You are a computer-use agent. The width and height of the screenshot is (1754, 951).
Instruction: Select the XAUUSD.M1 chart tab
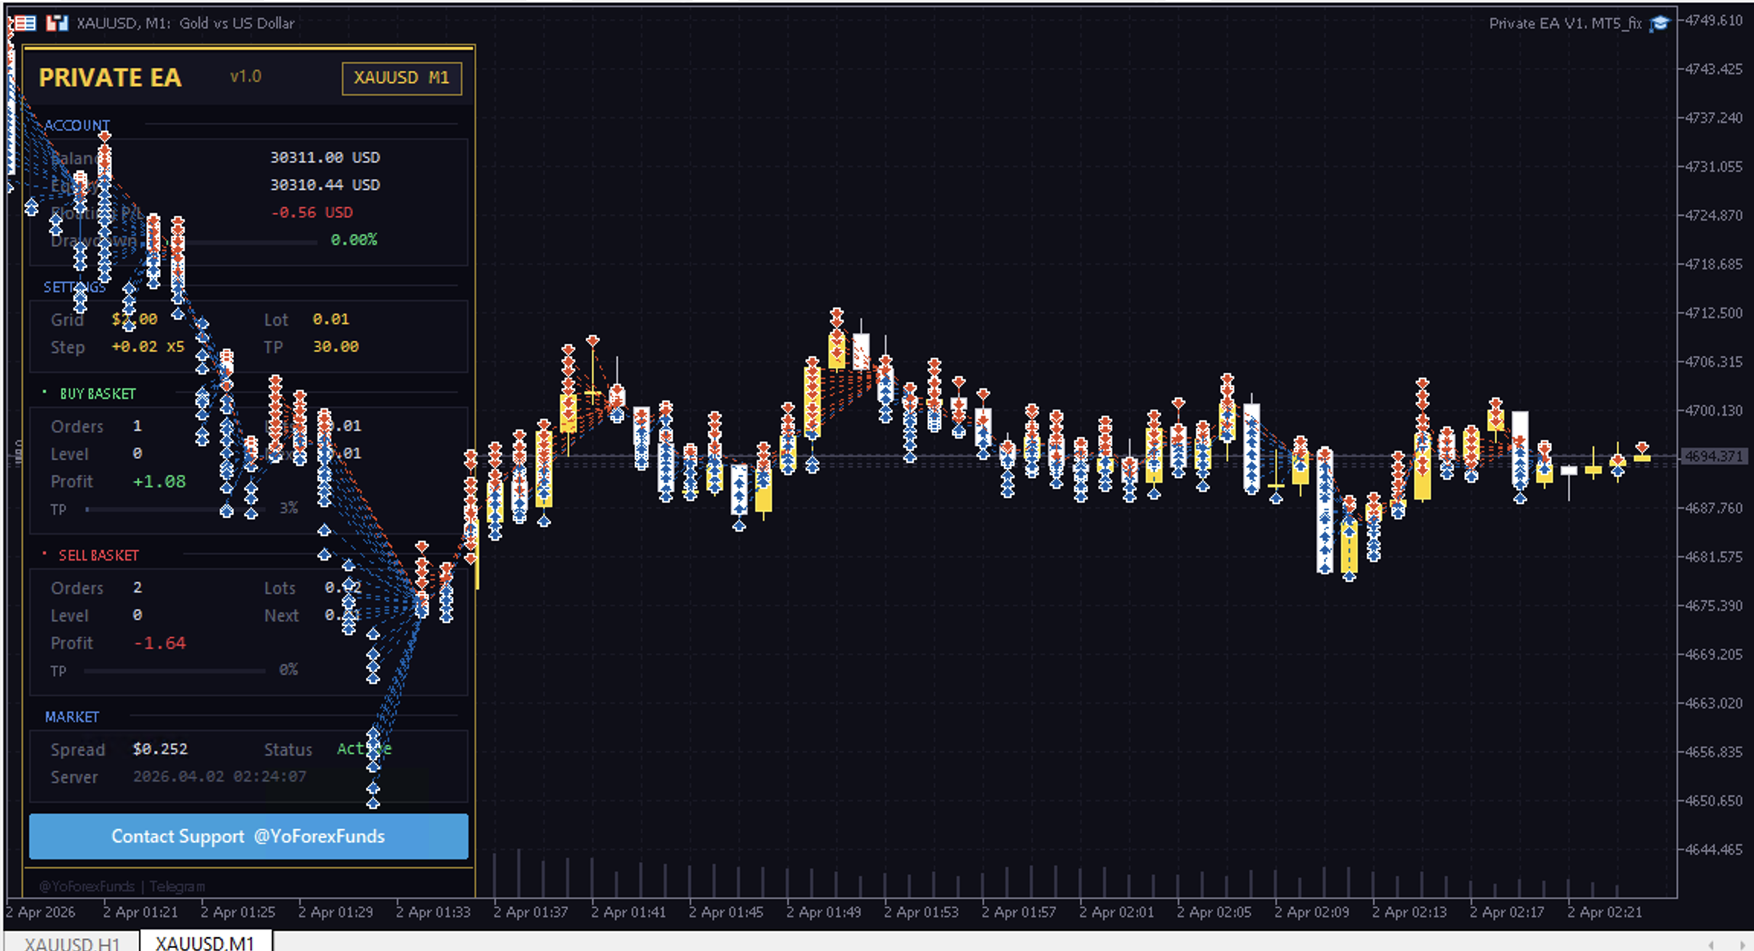click(x=204, y=943)
